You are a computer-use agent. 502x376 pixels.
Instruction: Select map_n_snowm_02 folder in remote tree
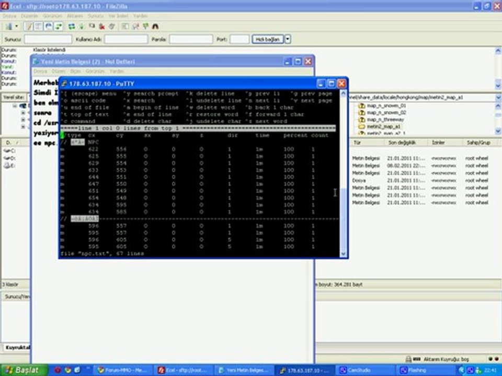coord(386,113)
